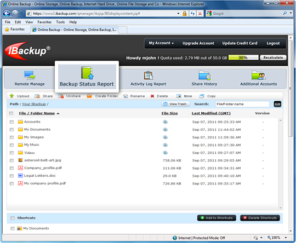Click the browser Stop loading icon
The image size is (296, 243).
(x=200, y=14)
